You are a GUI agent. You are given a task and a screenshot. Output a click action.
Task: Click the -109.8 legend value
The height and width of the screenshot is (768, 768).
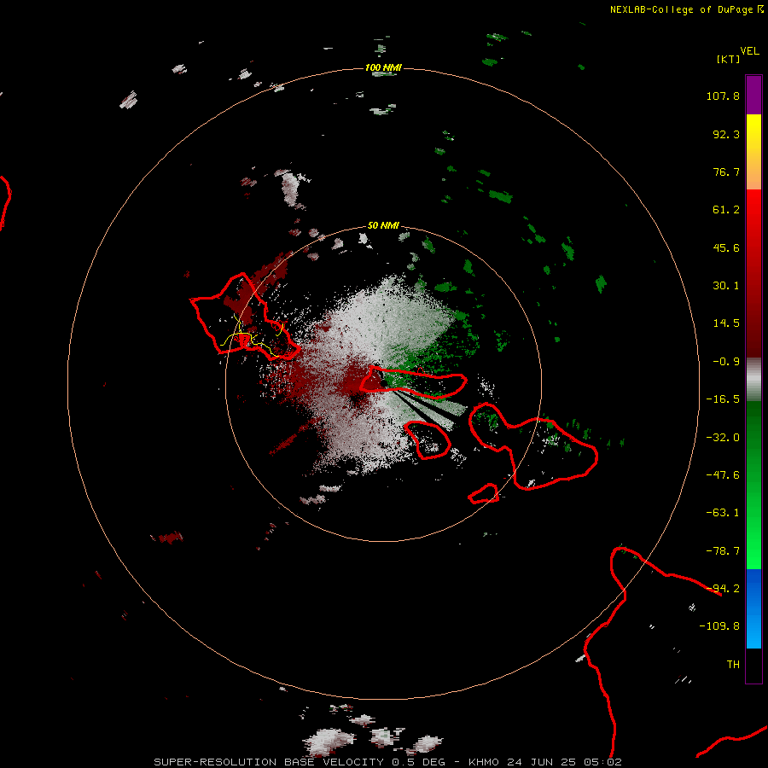719,626
